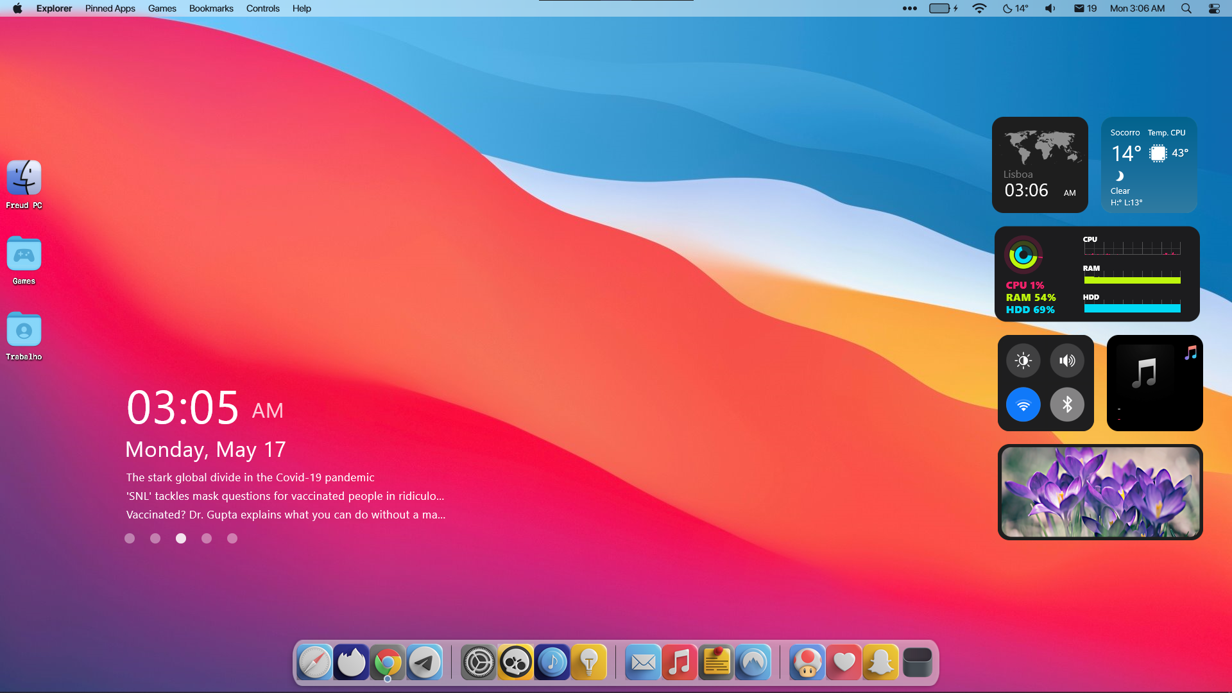This screenshot has width=1232, height=693.
Task: Open the Covid-19 global divide headline
Action: (250, 477)
